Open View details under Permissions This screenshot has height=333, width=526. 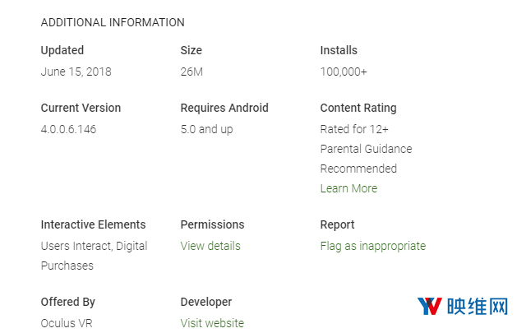click(x=210, y=246)
